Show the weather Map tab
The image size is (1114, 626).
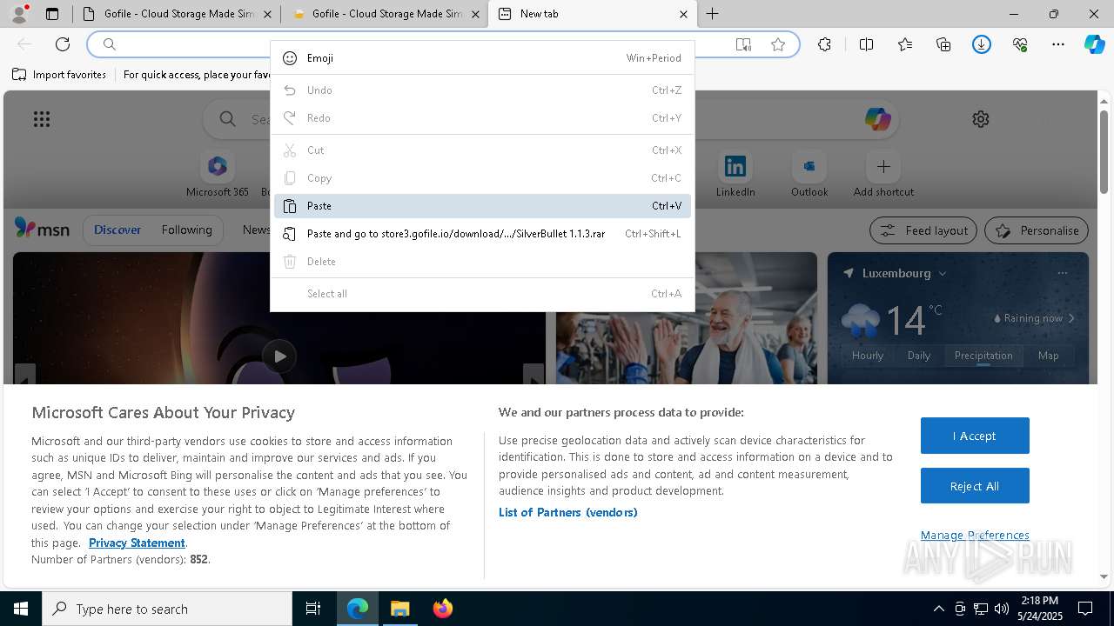tap(1049, 356)
